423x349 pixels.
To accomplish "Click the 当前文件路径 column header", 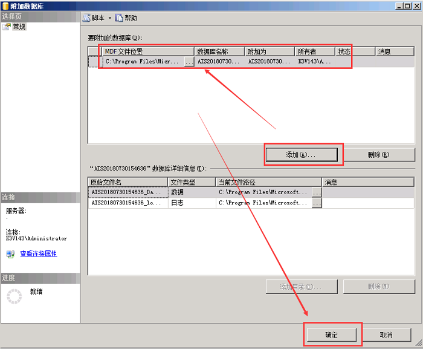I will point(268,182).
